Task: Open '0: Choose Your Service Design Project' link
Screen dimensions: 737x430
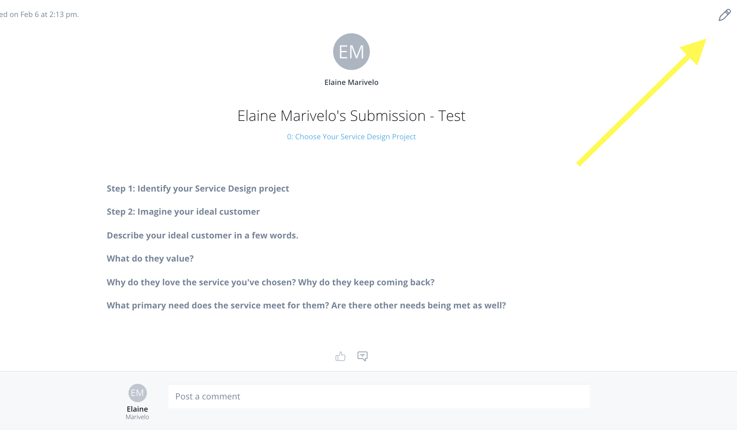Action: [x=351, y=137]
